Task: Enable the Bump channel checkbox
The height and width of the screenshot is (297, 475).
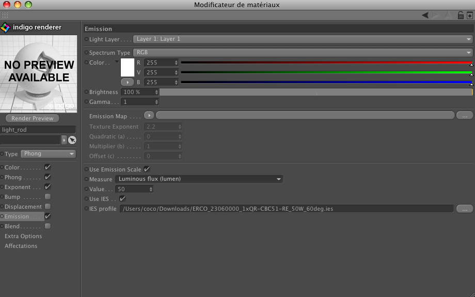Action: pos(48,197)
